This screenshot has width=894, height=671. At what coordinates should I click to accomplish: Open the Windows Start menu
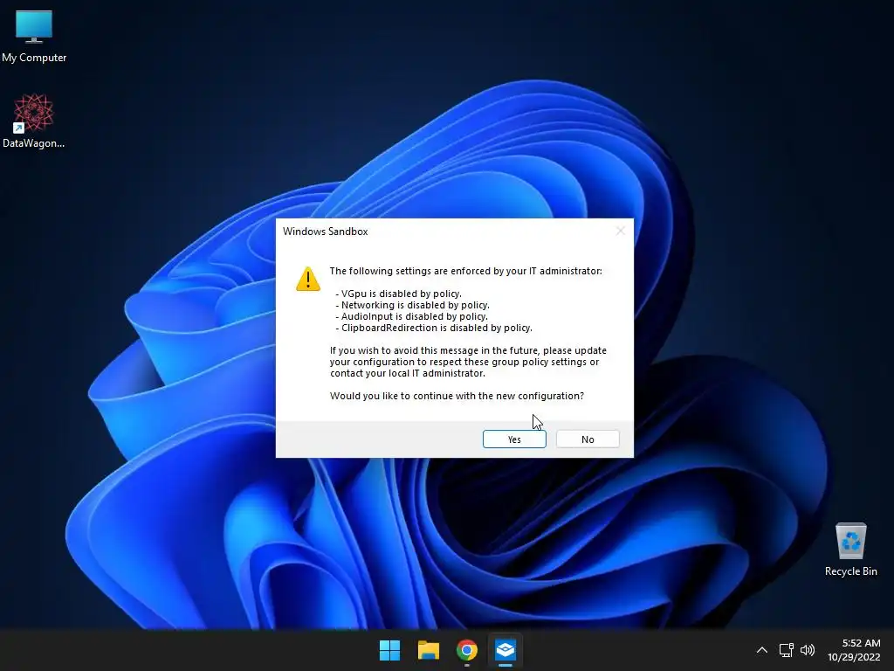click(x=390, y=650)
